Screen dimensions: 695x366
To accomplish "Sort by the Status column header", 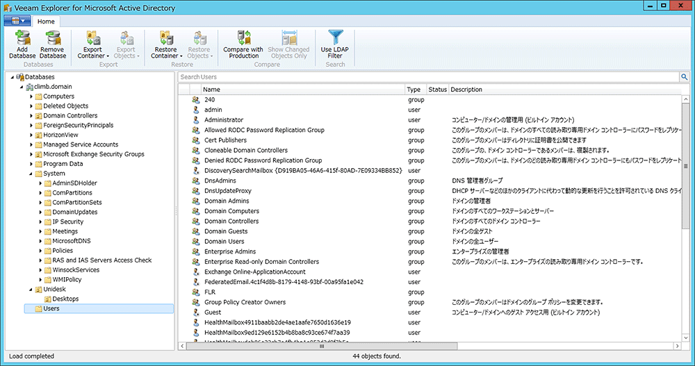I will pos(437,90).
